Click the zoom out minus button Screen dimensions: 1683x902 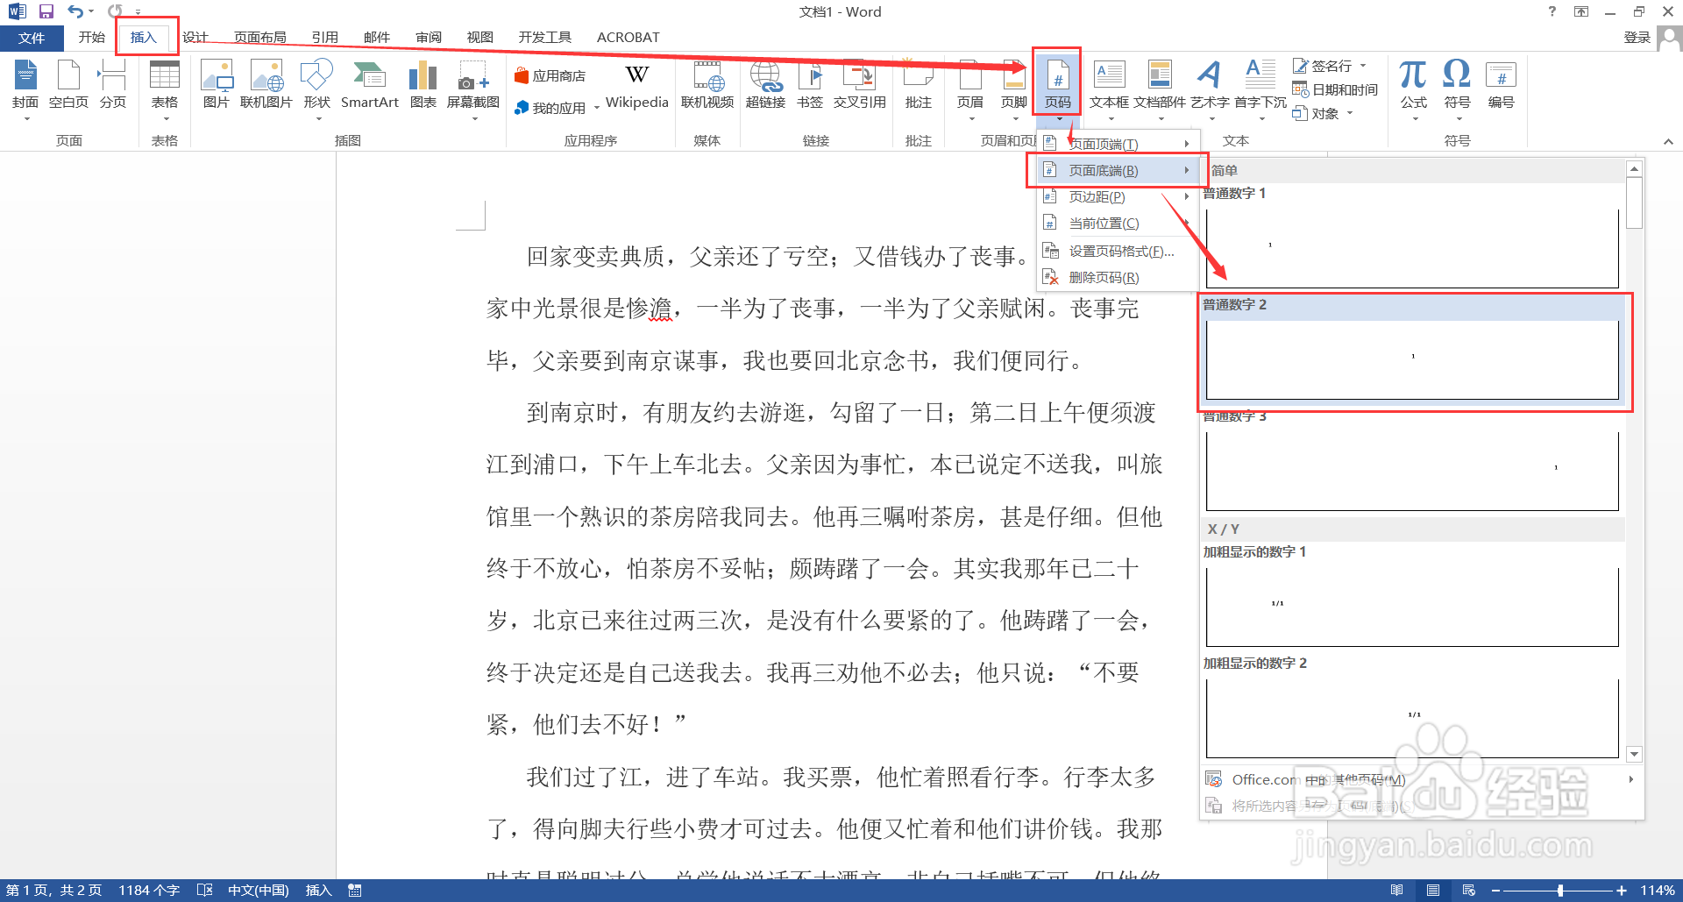click(x=1495, y=890)
